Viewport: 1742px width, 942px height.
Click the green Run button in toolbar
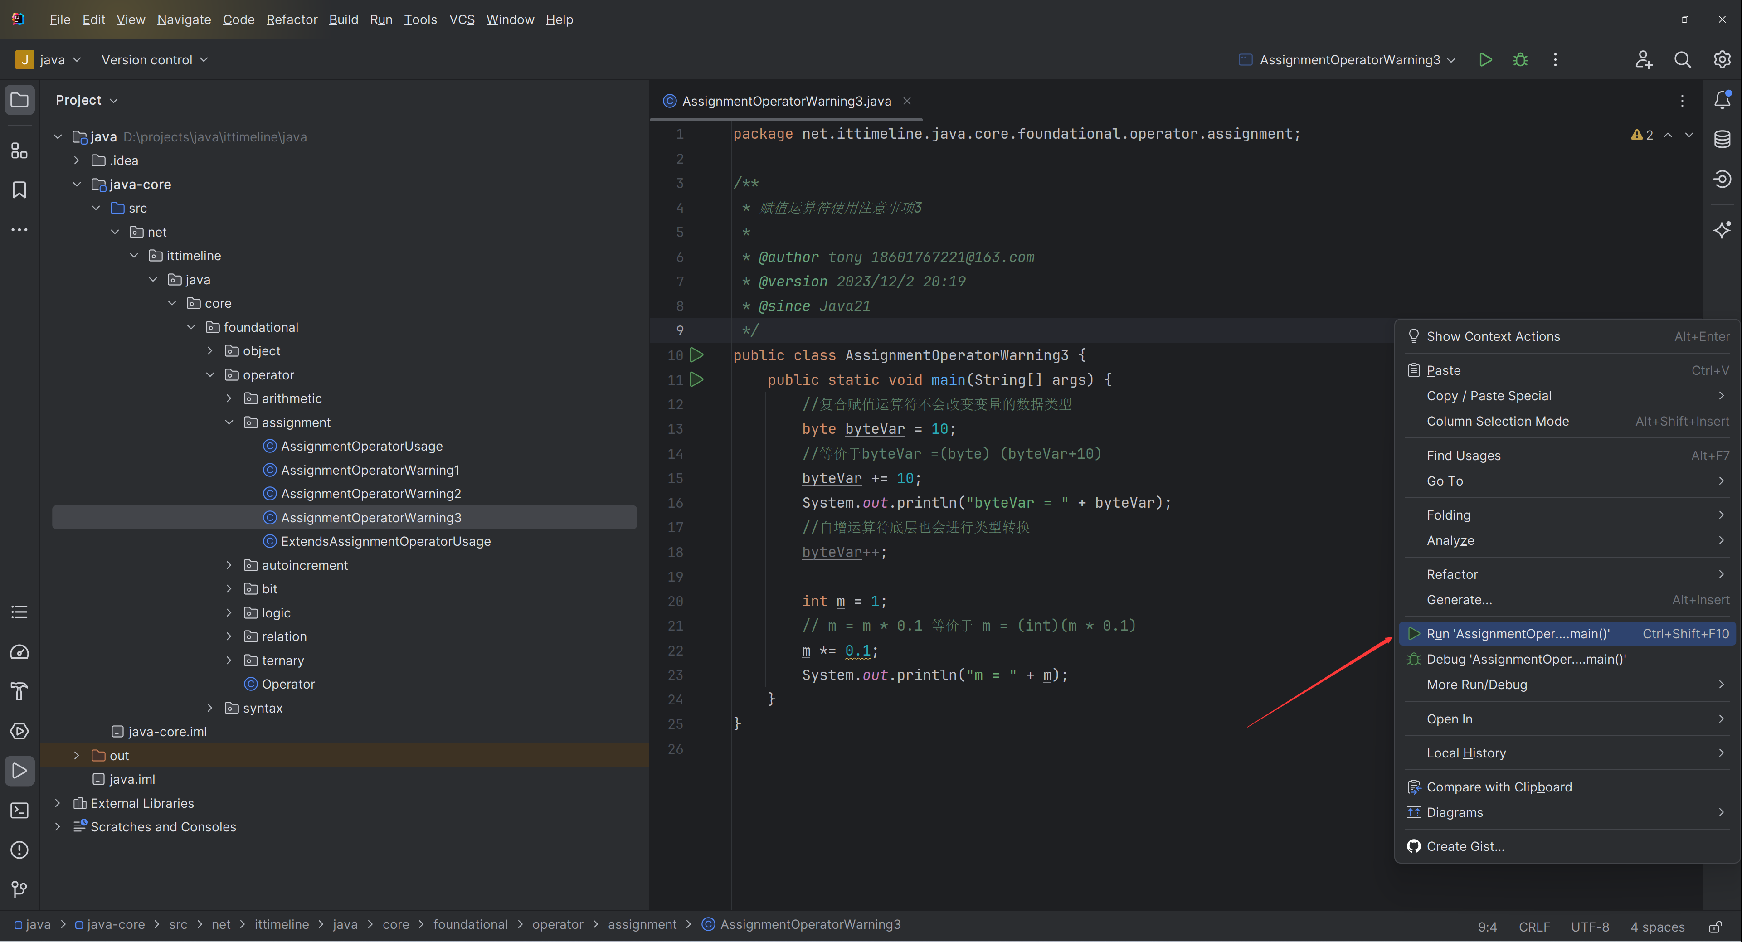coord(1486,59)
